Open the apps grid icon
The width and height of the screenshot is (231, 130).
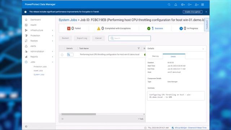(202, 5)
